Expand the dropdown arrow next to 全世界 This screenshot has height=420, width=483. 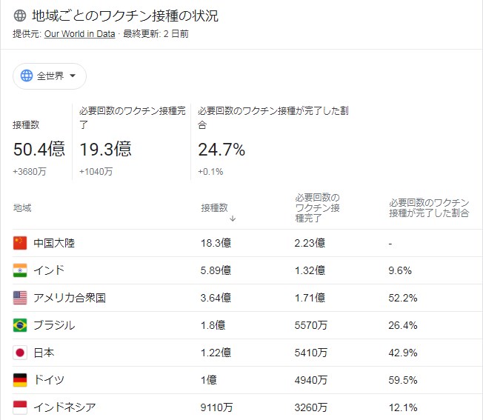click(x=73, y=76)
